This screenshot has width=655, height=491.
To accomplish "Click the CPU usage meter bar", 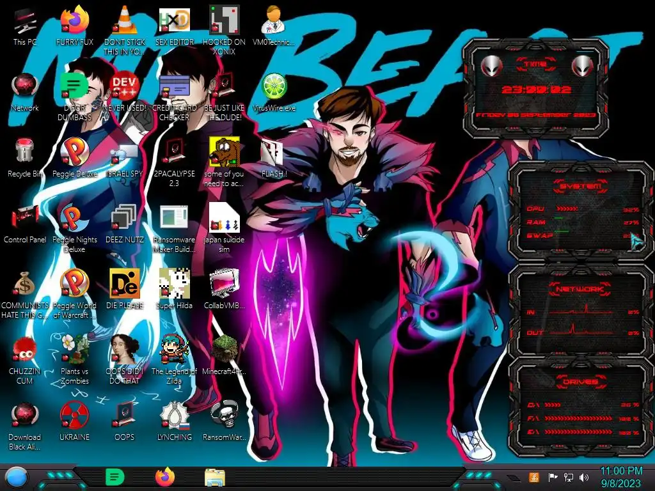I will [567, 208].
